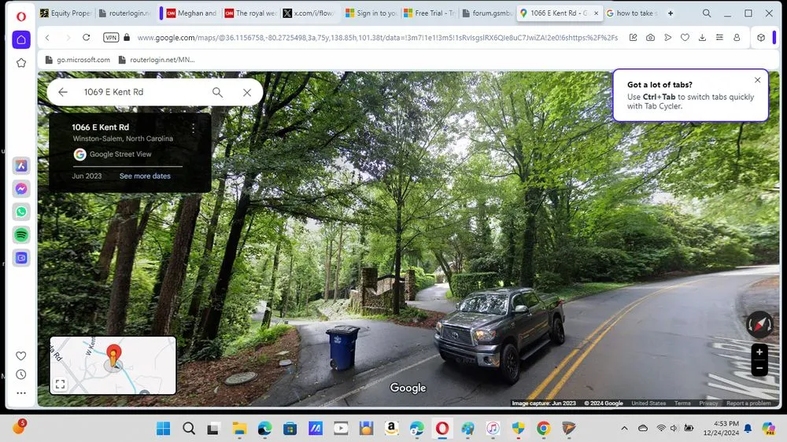Switch to the x.com tab
Viewport: 787px width, 442px height.
click(x=312, y=13)
